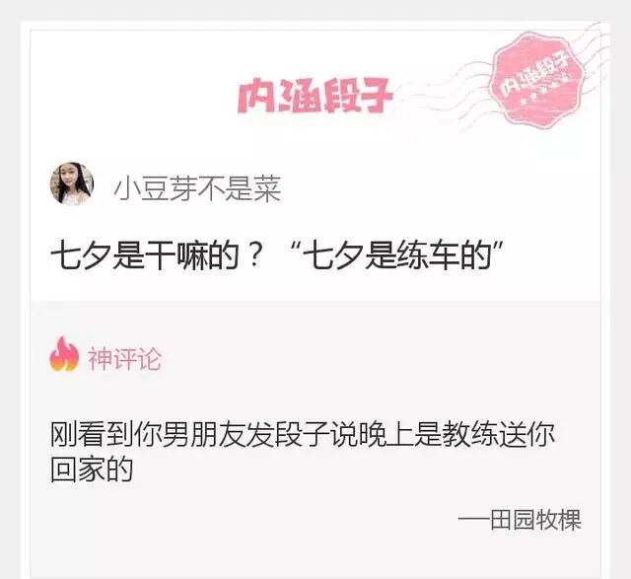Click the flame hot-comment icon

(x=64, y=354)
